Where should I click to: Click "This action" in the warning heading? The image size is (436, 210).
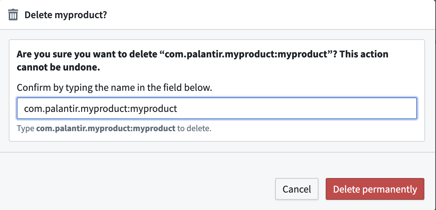pos(368,54)
